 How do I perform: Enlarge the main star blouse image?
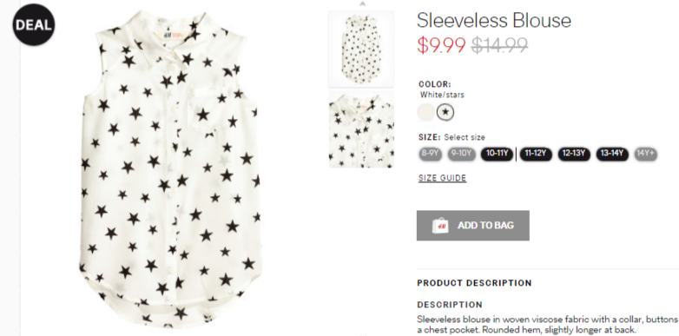(x=170, y=168)
